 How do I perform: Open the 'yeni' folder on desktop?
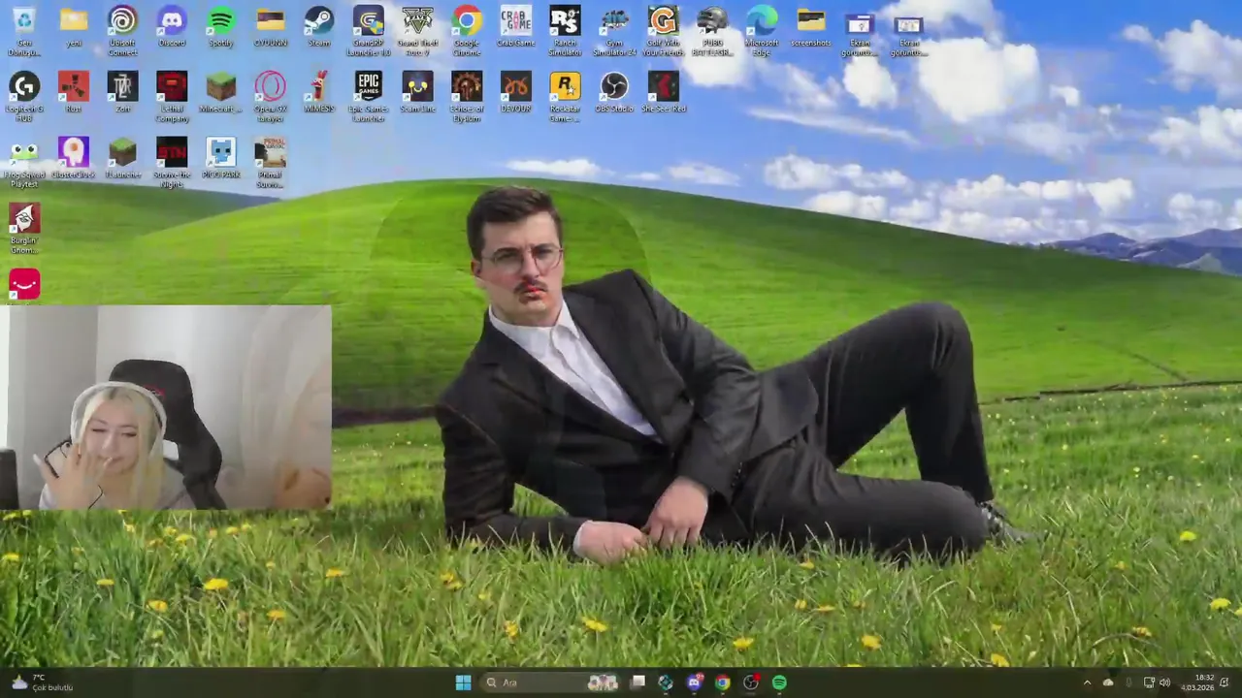[x=74, y=27]
